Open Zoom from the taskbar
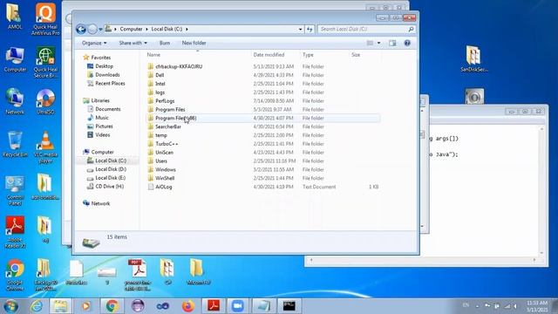The height and width of the screenshot is (314, 558). click(237, 306)
